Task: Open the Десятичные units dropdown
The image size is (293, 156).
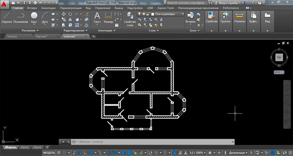Action: pos(239,153)
